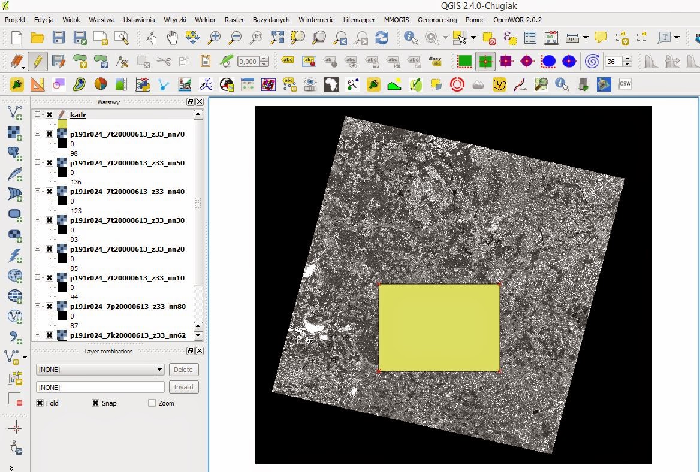Open the Wtyczki menu
The width and height of the screenshot is (700, 472).
[175, 20]
